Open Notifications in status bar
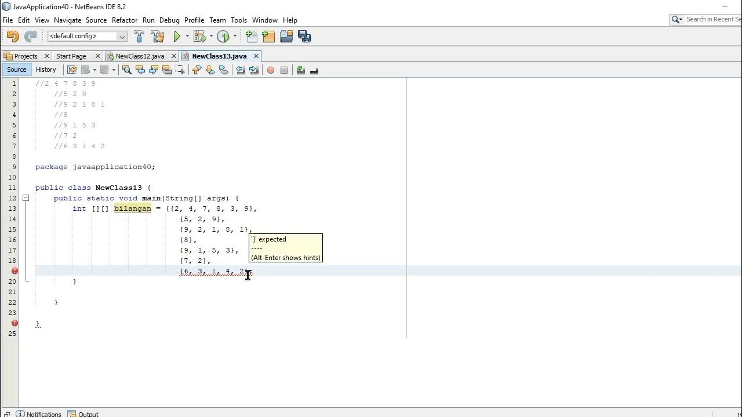The height and width of the screenshot is (417, 742). pos(39,414)
